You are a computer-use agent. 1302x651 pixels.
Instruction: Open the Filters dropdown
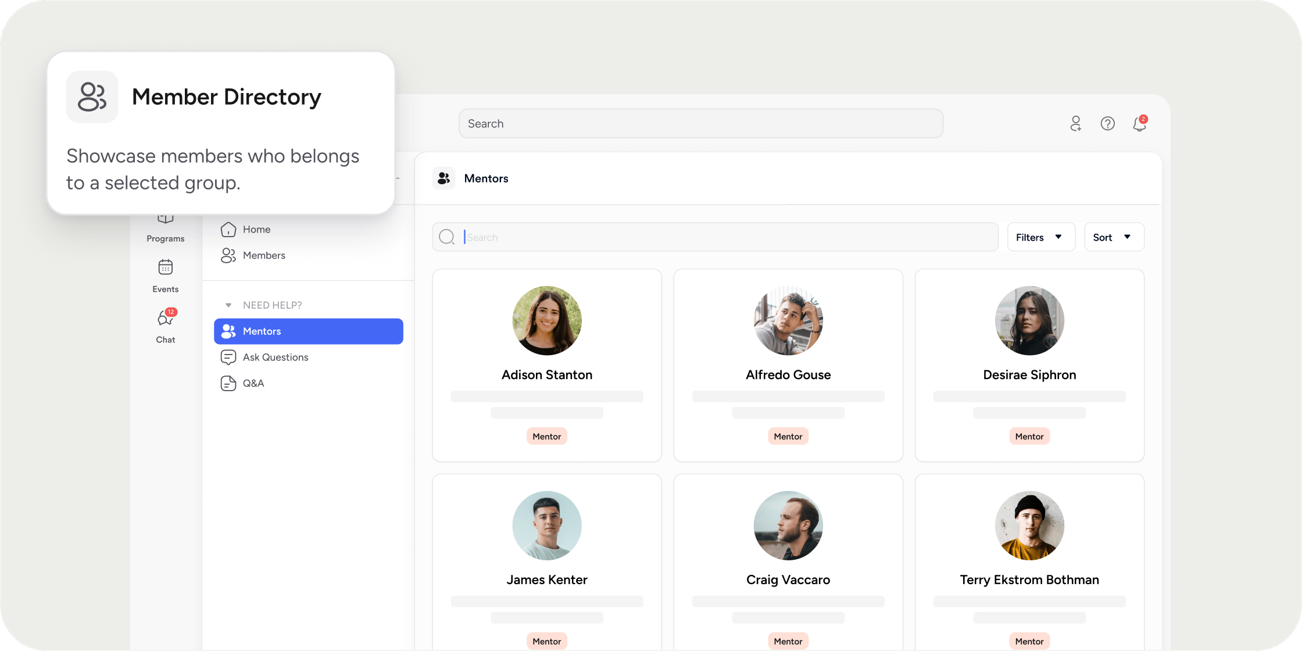(1041, 237)
